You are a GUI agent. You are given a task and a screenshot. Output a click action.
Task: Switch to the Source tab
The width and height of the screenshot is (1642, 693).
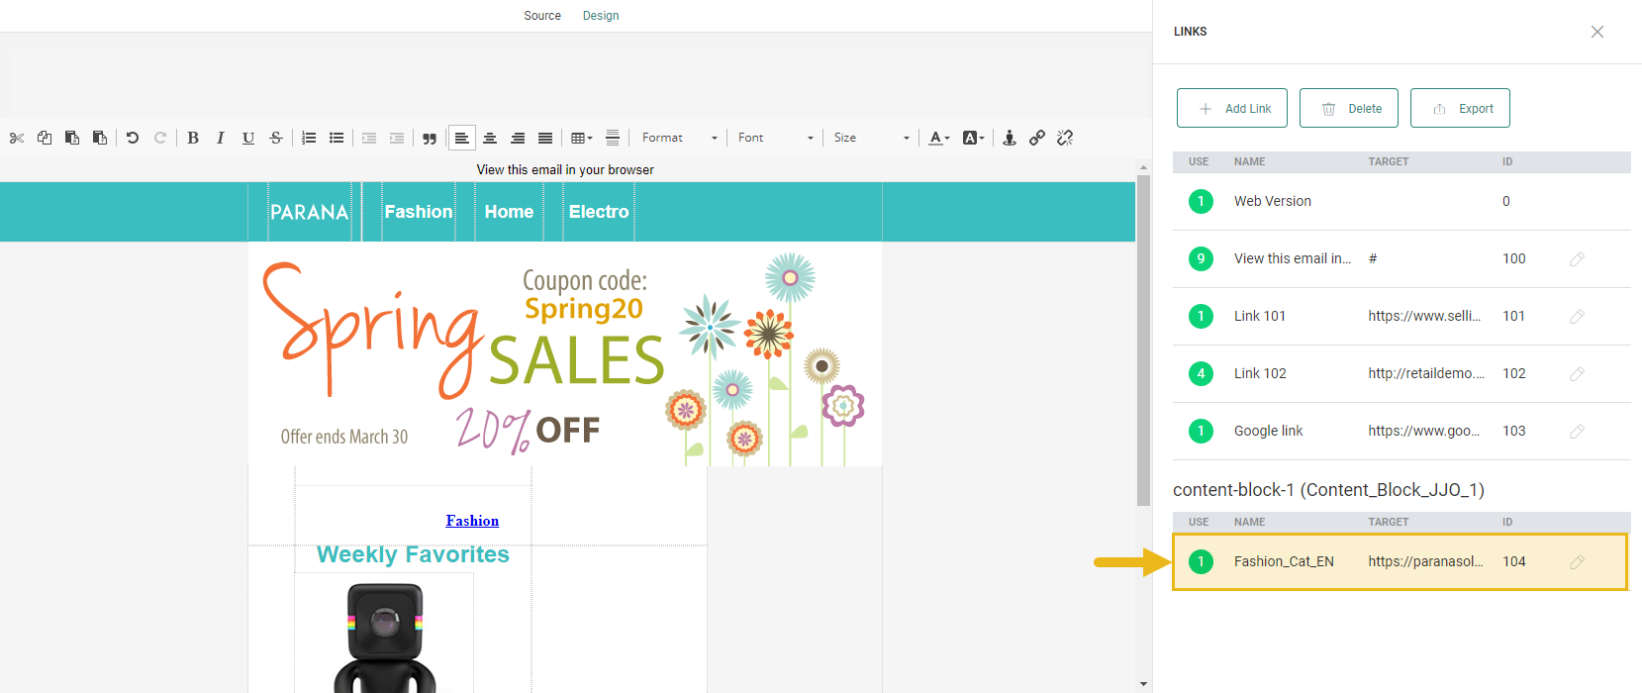542,16
